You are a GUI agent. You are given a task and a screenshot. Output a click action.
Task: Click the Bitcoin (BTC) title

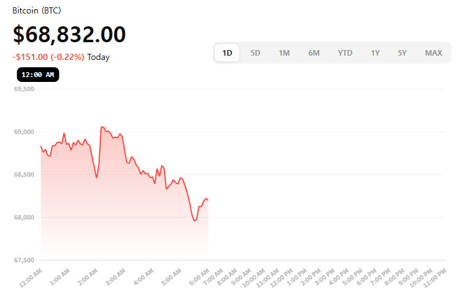37,11
